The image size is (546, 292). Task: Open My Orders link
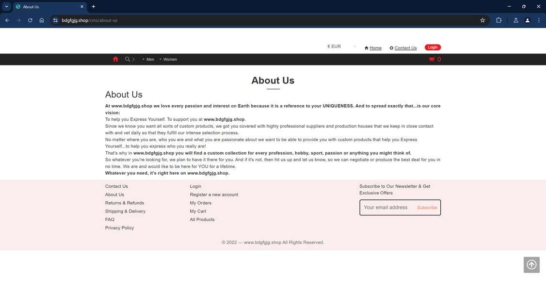pyautogui.click(x=201, y=203)
